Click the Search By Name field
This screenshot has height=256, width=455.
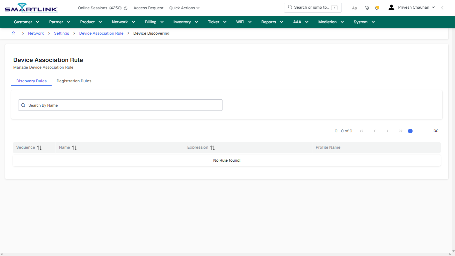(120, 105)
